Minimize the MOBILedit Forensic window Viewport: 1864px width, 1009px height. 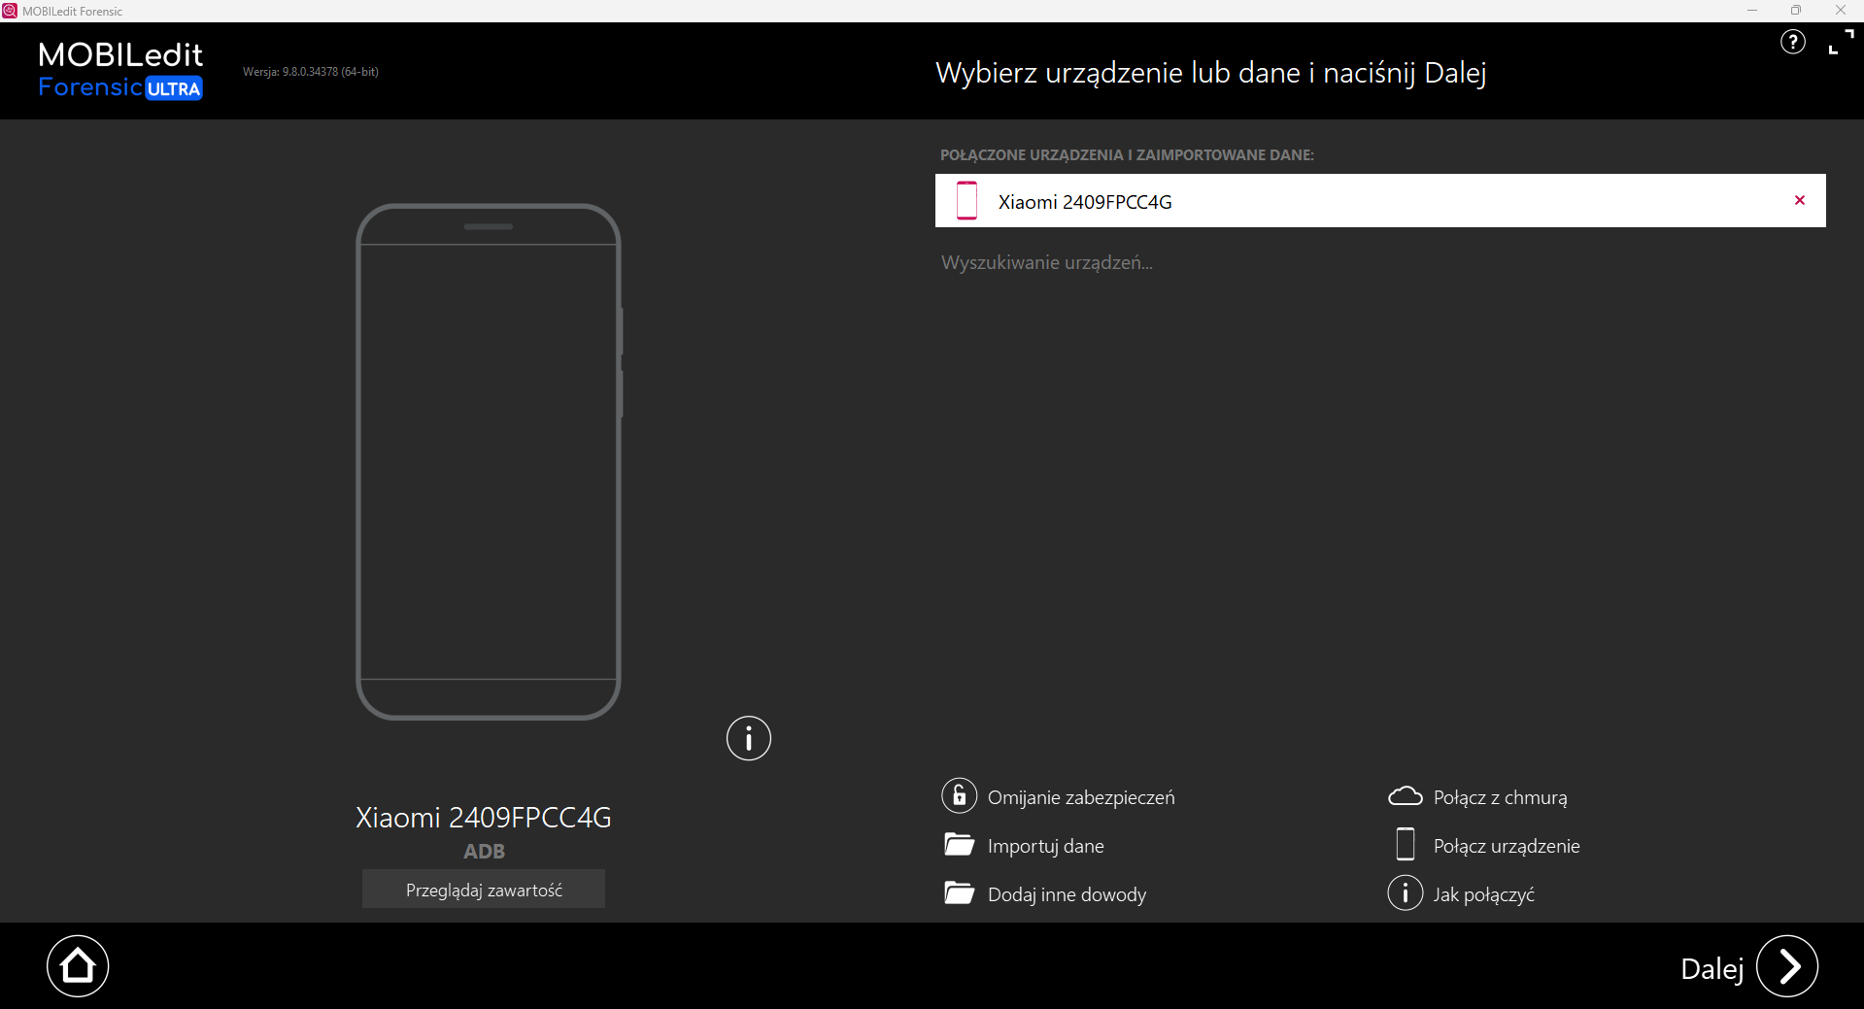1752,11
